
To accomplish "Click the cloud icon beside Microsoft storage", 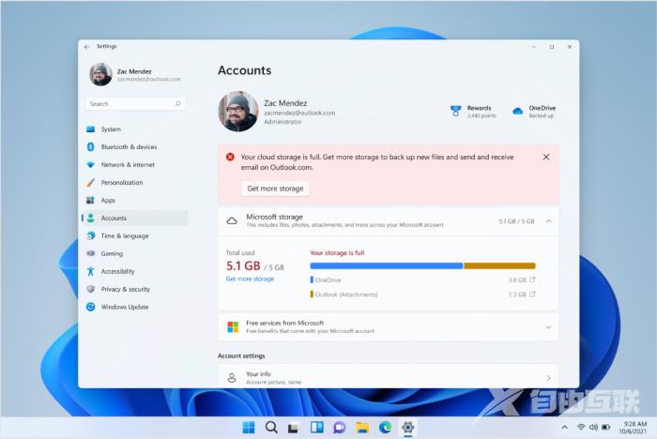I will tap(232, 220).
